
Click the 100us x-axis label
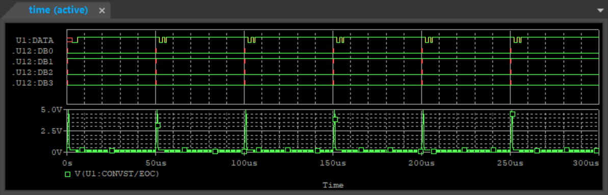(x=244, y=164)
